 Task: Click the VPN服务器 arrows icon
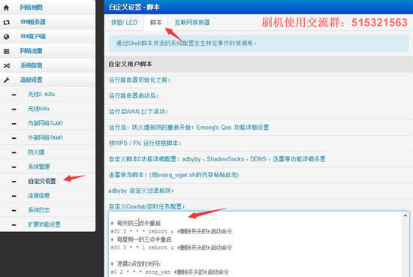point(6,23)
